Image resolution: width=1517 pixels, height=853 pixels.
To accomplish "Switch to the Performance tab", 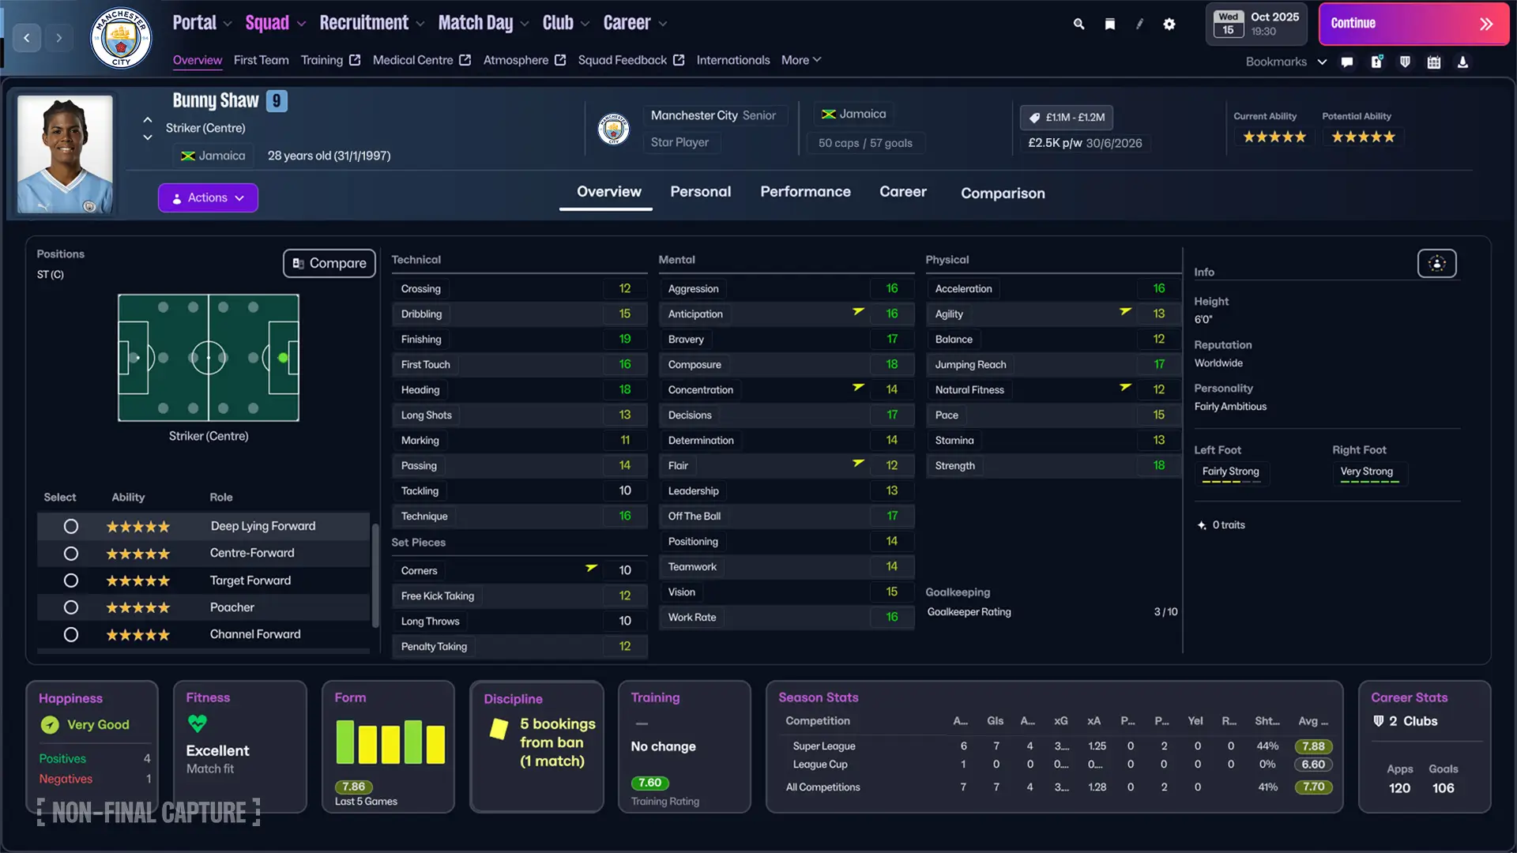I will [x=805, y=192].
